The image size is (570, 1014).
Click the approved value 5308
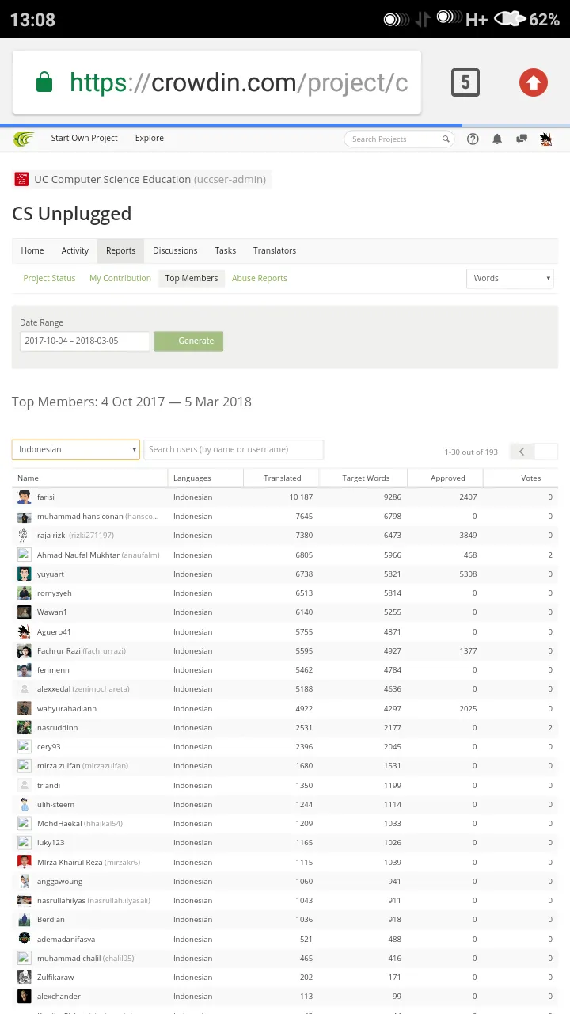coord(468,574)
